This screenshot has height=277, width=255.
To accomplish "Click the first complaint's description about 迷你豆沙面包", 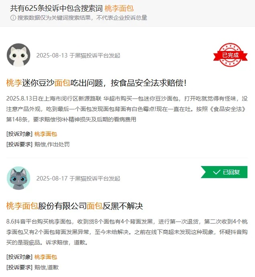I will pyautogui.click(x=127, y=109).
